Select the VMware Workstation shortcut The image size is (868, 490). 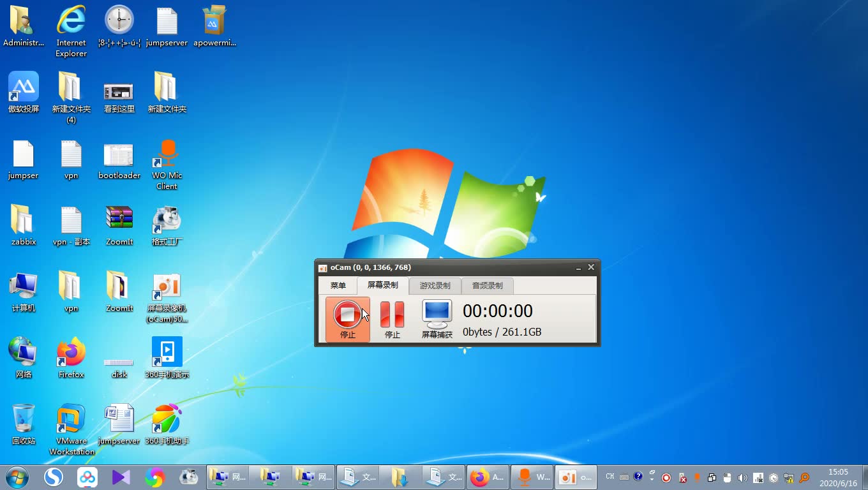[71, 430]
